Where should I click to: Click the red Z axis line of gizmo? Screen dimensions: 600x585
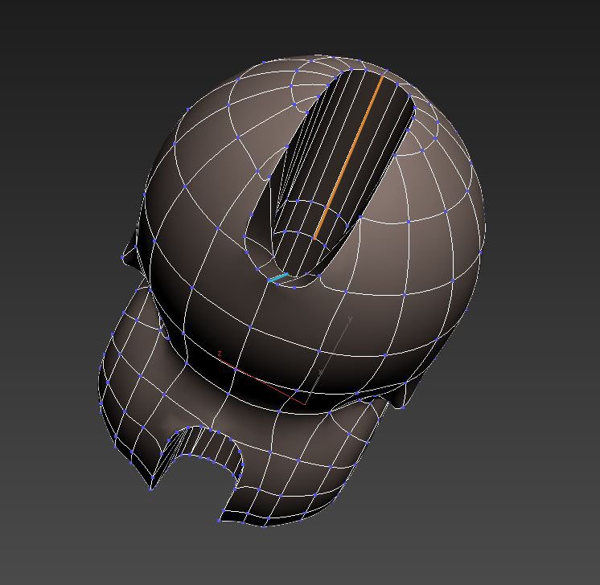263,382
